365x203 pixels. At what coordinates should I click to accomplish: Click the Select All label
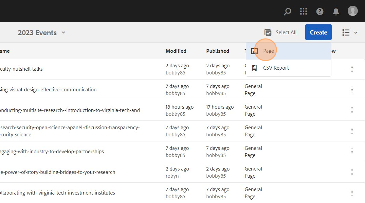pos(286,32)
